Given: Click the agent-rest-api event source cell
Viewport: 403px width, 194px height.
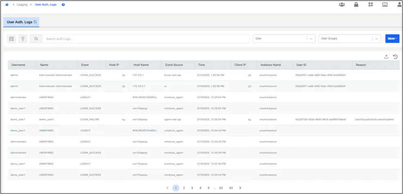Looking at the screenshot, I should (x=173, y=119).
